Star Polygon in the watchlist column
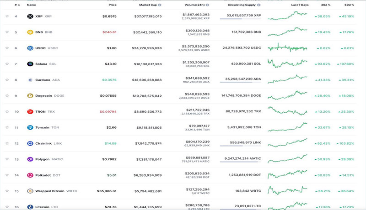Image resolution: width=366 pixels, height=210 pixels. (7, 159)
